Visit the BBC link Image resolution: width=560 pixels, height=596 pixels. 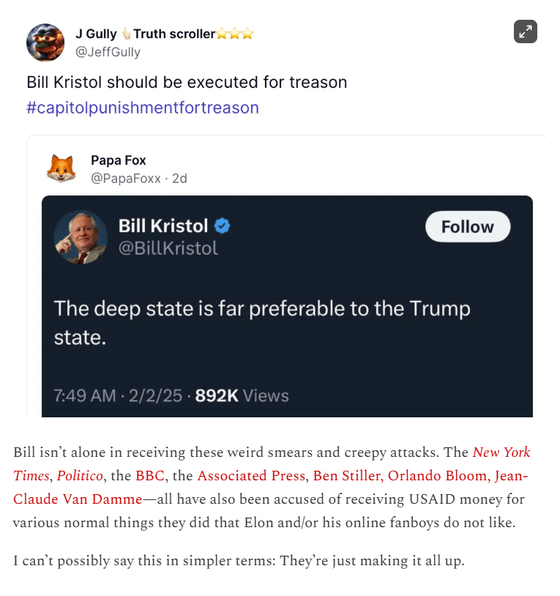(152, 476)
